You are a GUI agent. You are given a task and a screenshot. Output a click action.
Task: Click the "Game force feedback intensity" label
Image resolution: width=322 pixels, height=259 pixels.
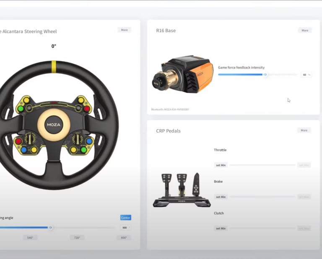click(x=241, y=67)
